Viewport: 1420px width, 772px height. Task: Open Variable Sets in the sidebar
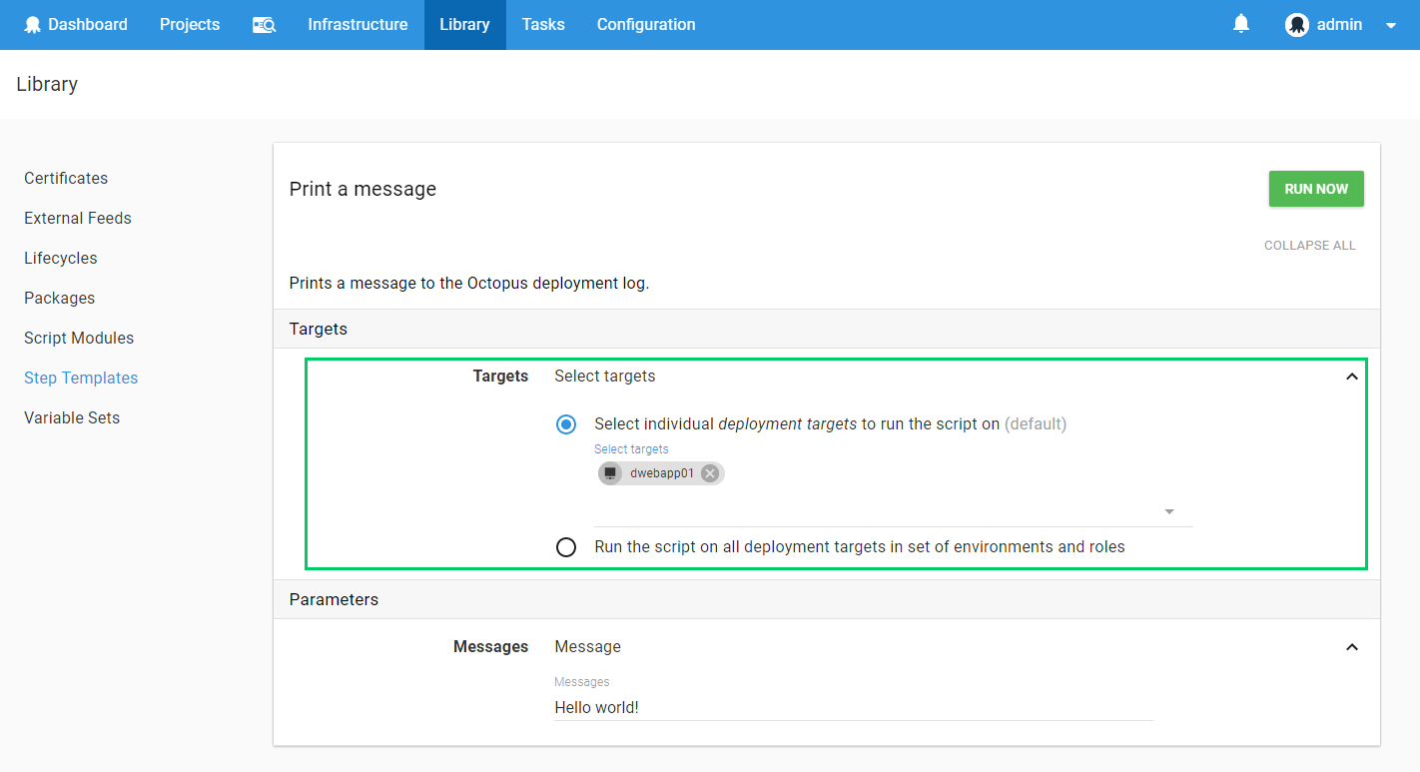[x=72, y=417]
